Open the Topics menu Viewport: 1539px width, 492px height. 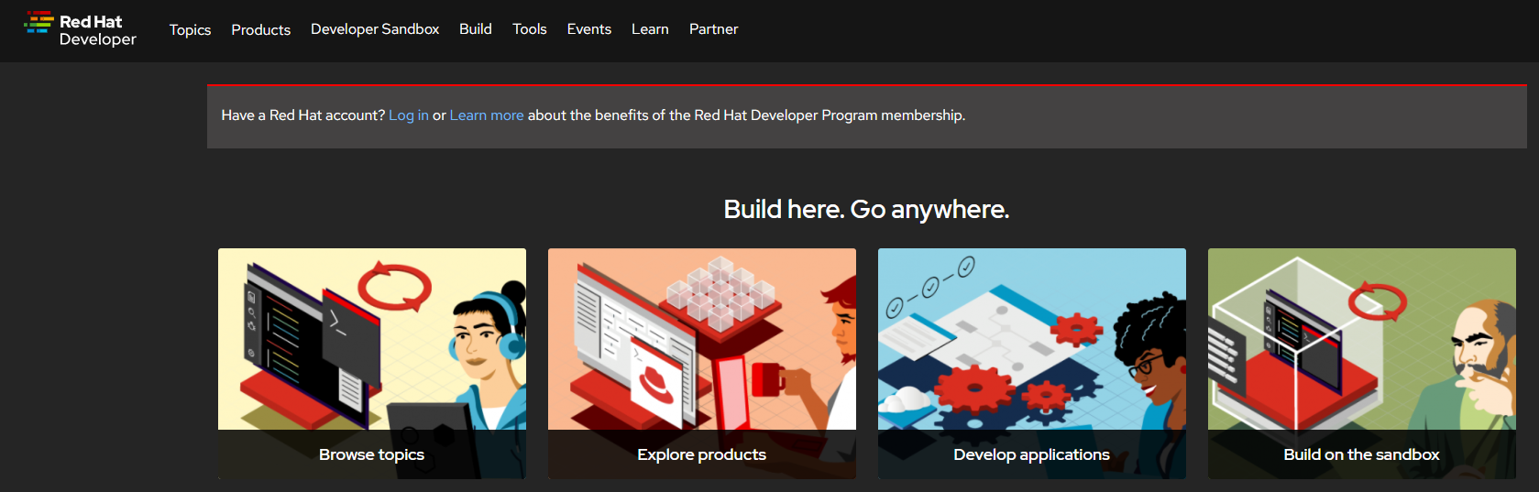pyautogui.click(x=190, y=29)
